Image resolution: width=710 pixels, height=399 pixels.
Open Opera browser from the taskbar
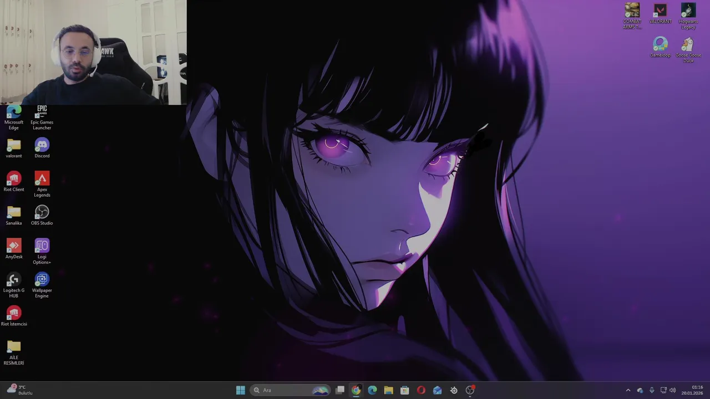[421, 390]
